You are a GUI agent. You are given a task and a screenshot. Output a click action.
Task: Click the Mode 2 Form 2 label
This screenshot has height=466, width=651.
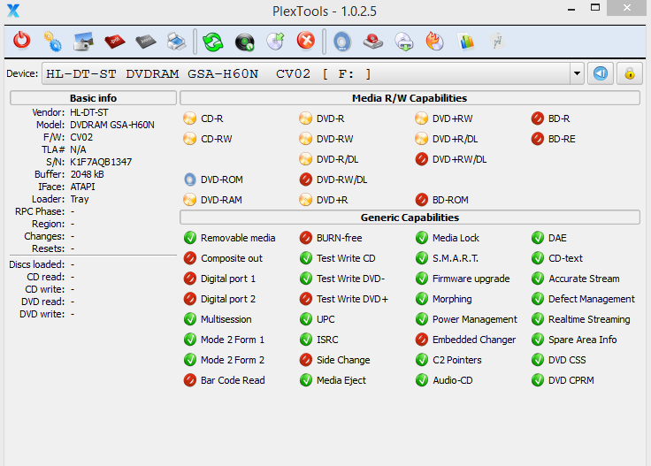click(233, 360)
